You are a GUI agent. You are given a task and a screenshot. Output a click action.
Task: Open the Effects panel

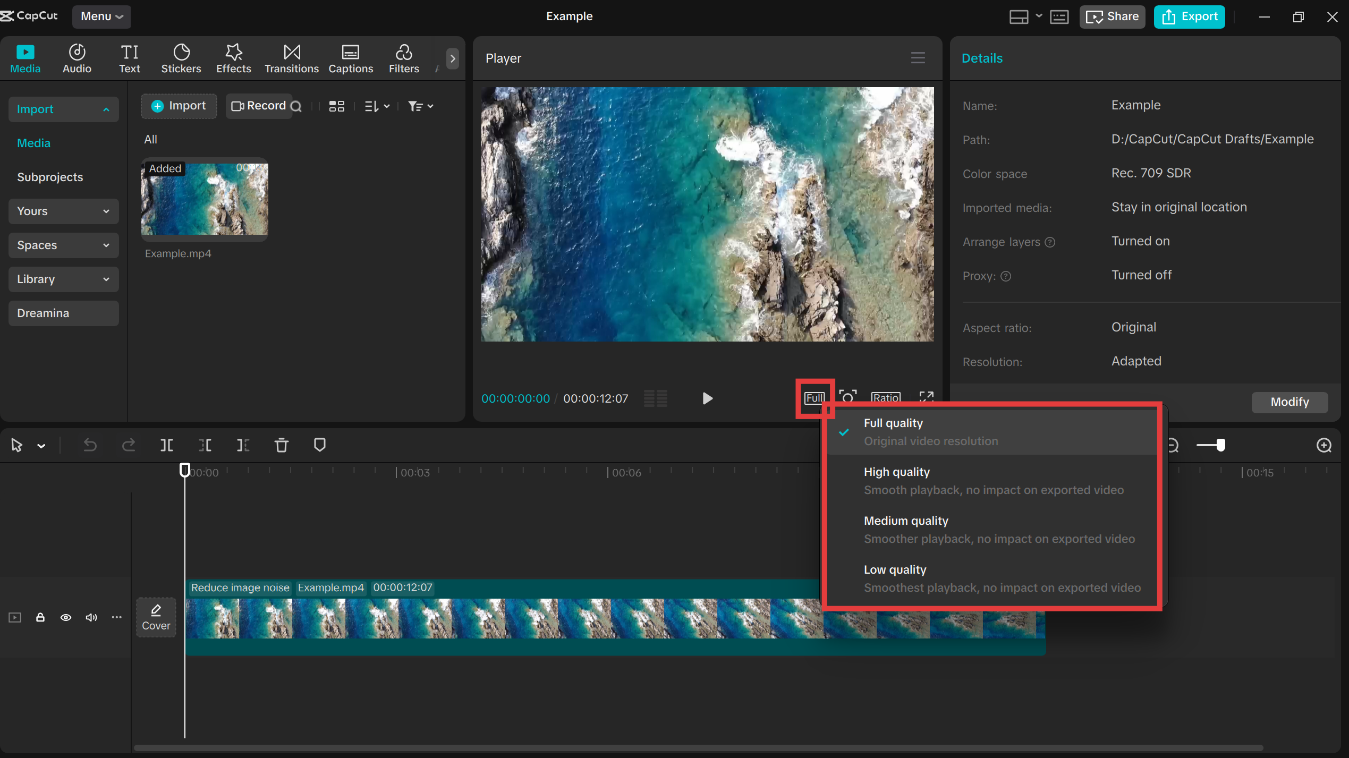pos(233,58)
